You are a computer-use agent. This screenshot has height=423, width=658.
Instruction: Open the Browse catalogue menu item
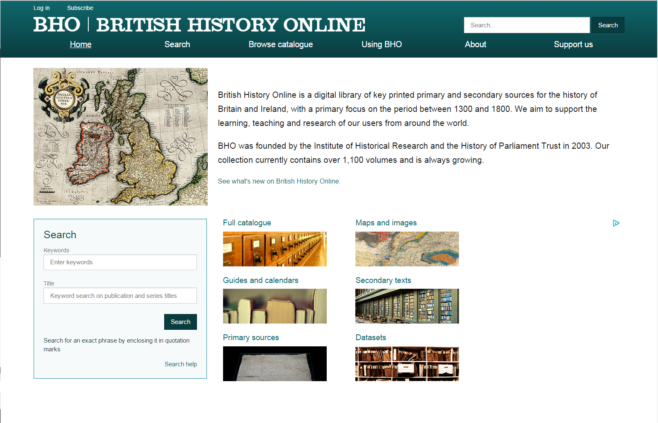coord(280,44)
